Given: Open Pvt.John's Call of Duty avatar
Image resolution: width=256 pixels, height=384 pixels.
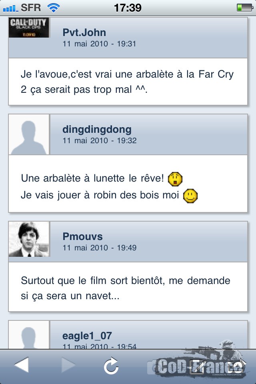Looking at the screenshot, I should click(29, 28).
